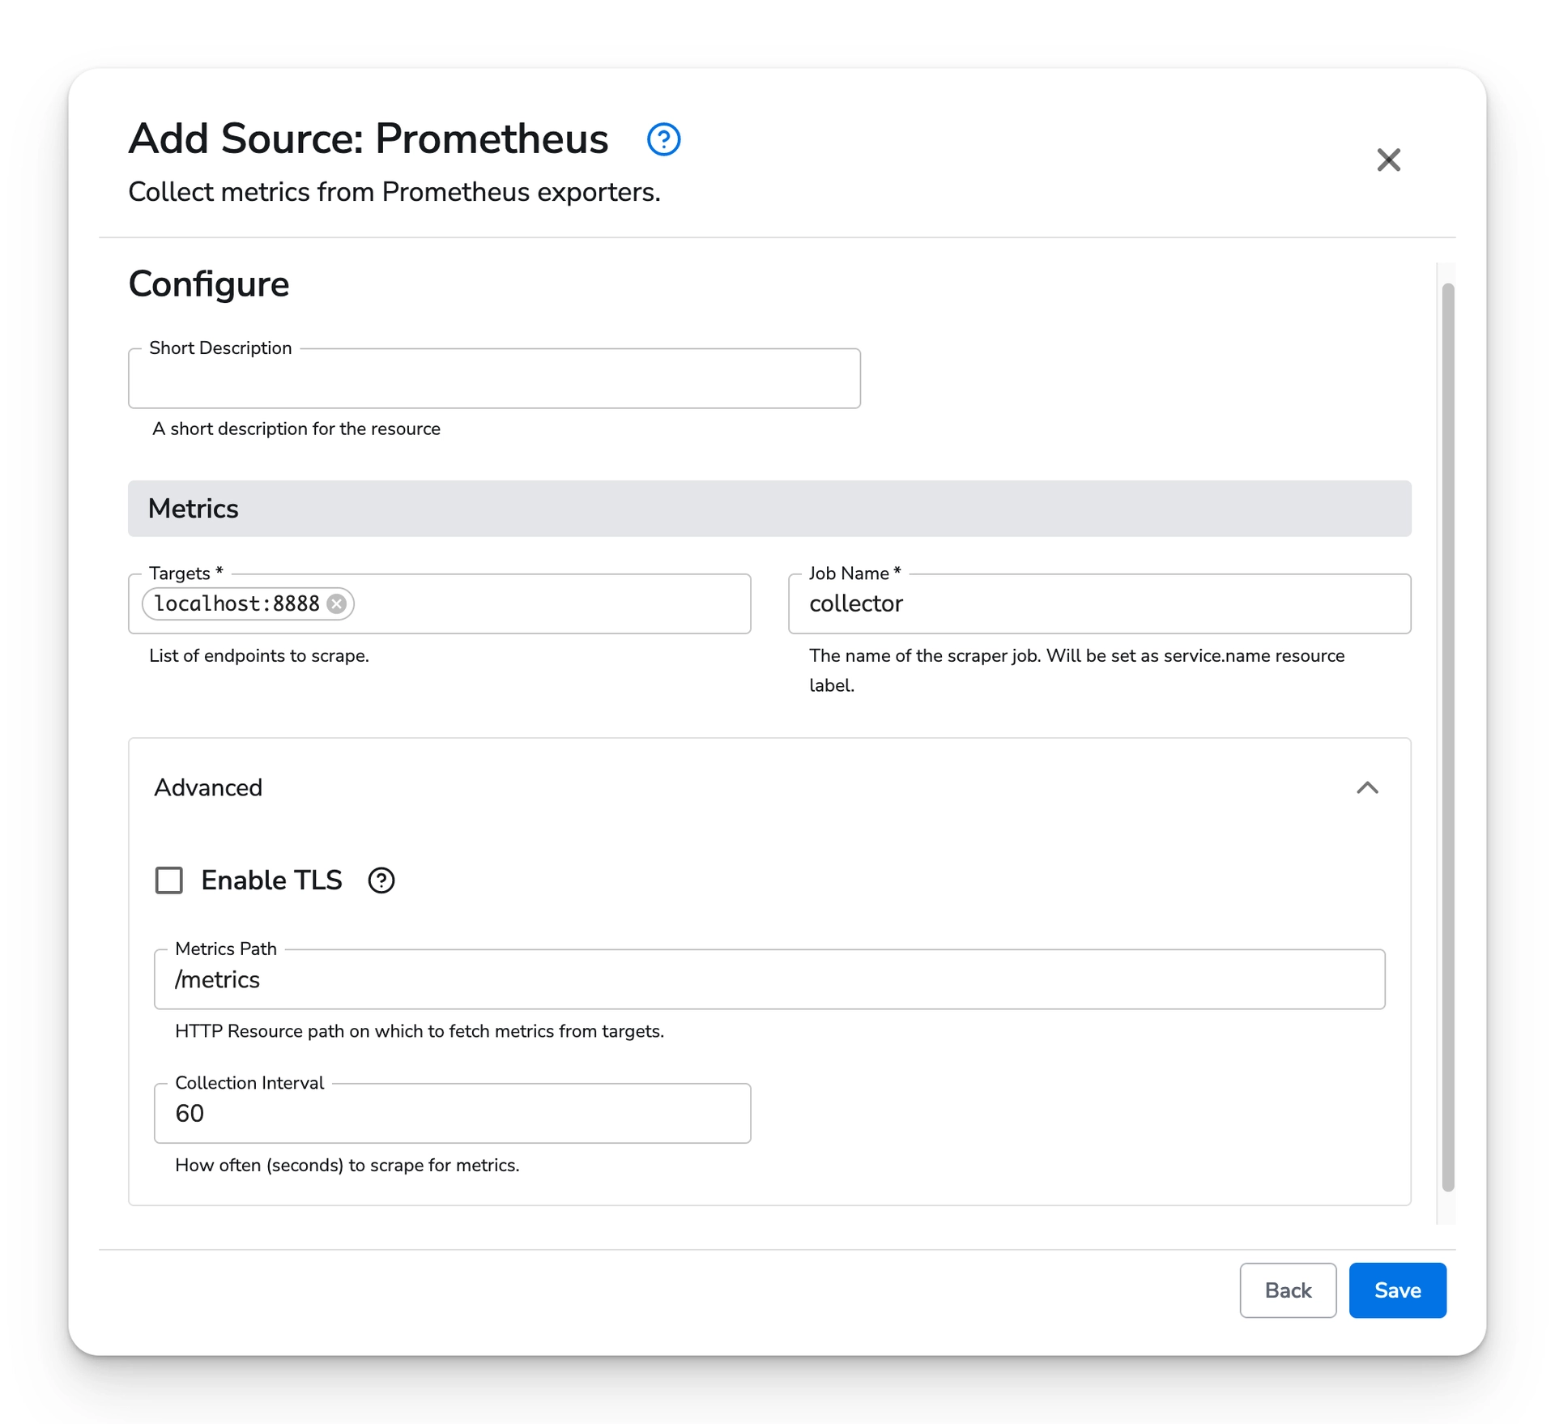The width and height of the screenshot is (1555, 1424).
Task: Close the Add Source dialog
Action: coord(1388,160)
